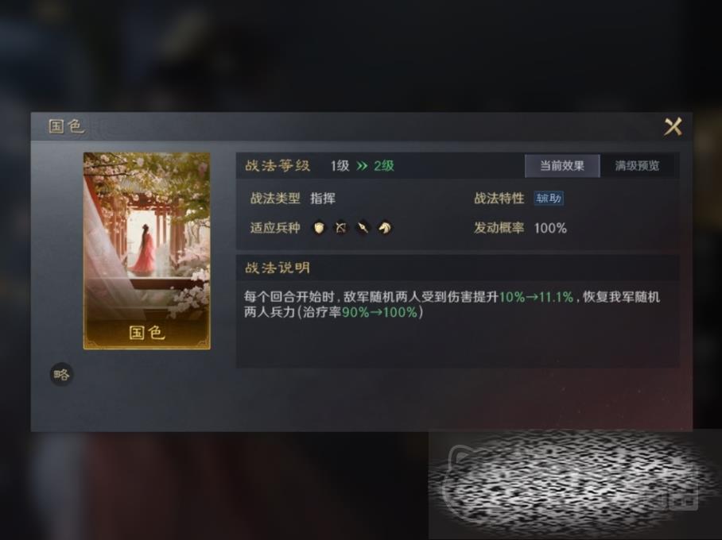Click the blue 辅助 trait tag
The width and height of the screenshot is (722, 540).
pos(549,199)
